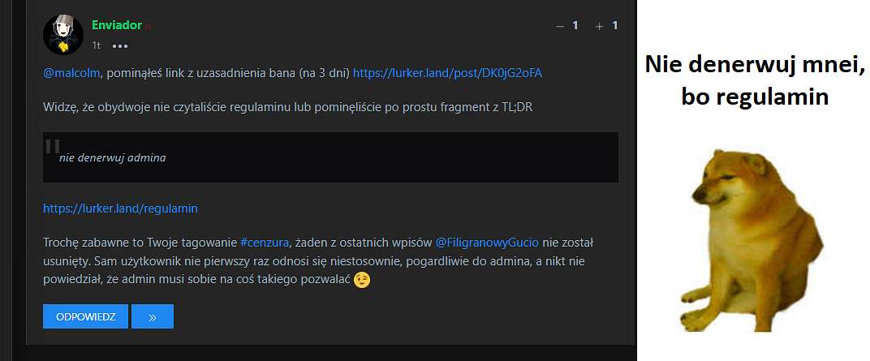Screen dimensions: 870x361
Task: Click the 1t post timestamp
Action: [x=97, y=46]
